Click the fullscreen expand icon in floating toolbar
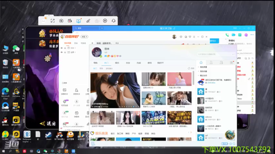This screenshot has width=275, height=154. (53, 21)
